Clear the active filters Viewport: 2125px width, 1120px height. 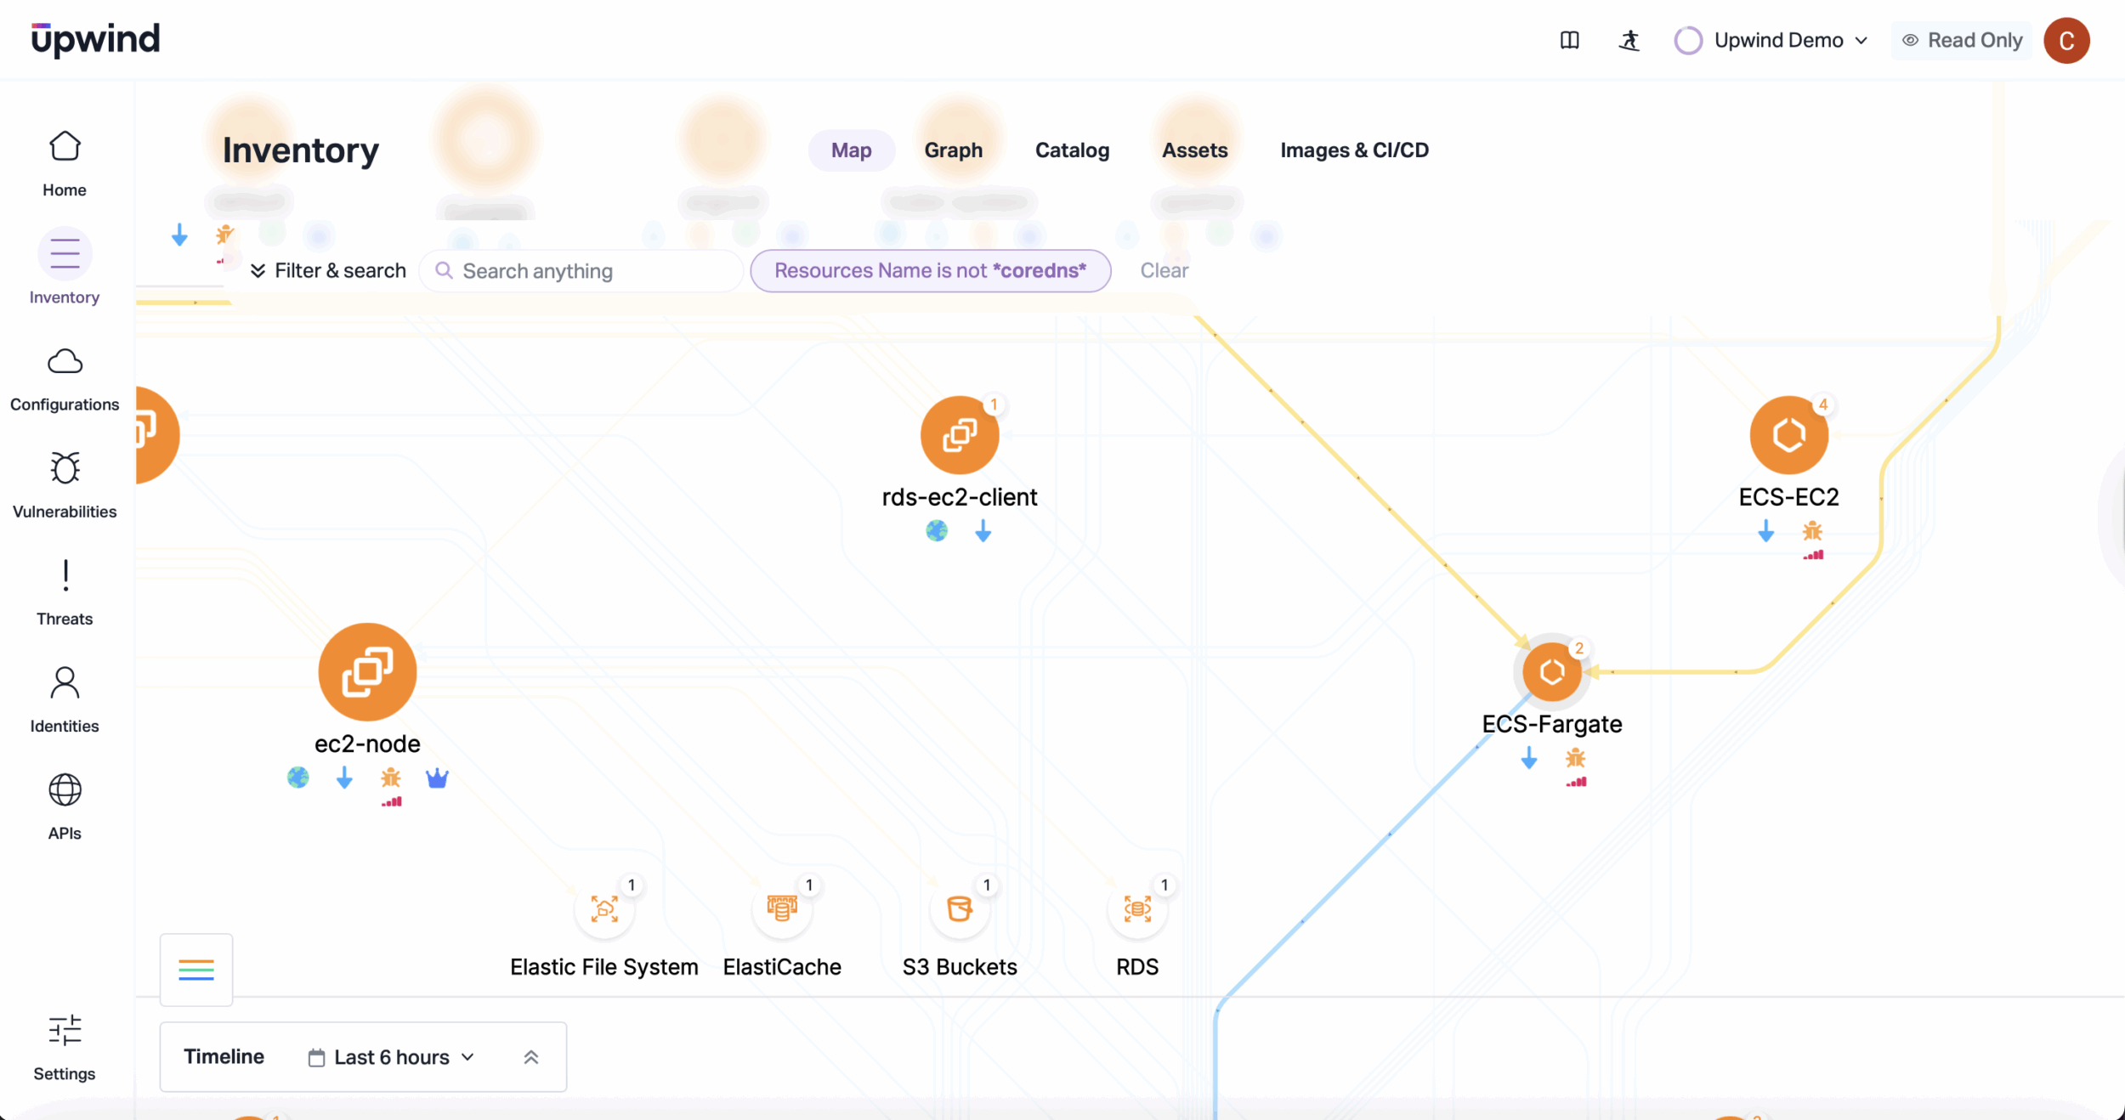click(x=1164, y=270)
